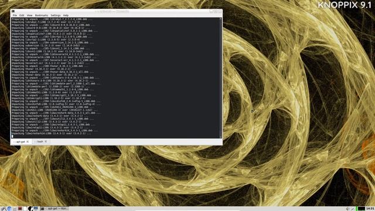Open the volume speaker tray icon
Image resolution: width=375 pixels, height=211 pixels.
point(347,209)
